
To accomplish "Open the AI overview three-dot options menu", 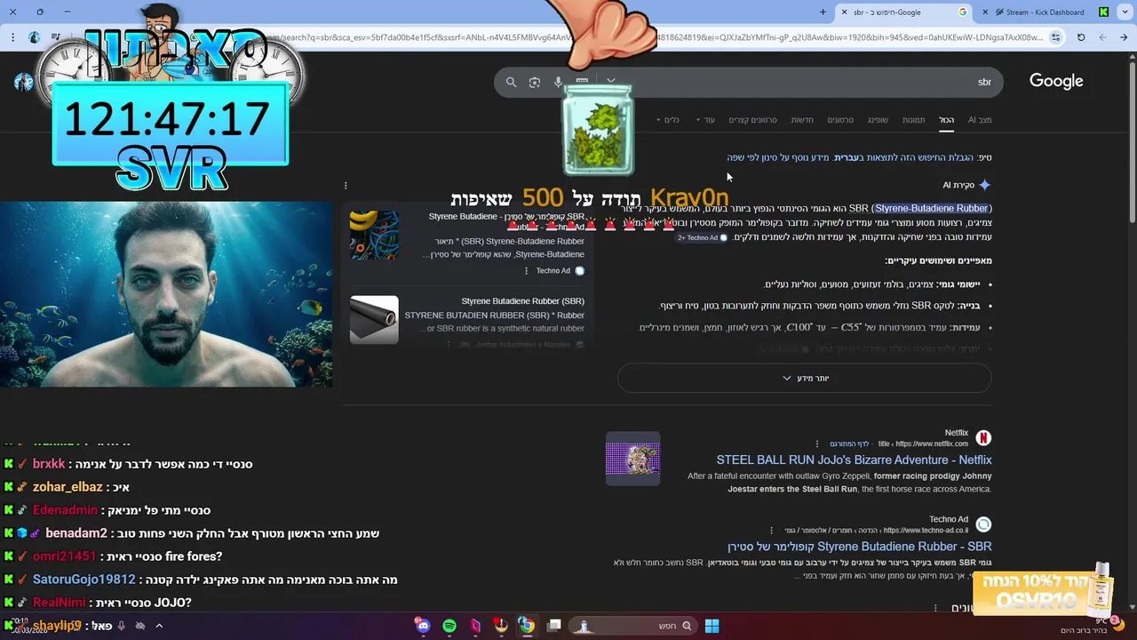I will pos(346,185).
